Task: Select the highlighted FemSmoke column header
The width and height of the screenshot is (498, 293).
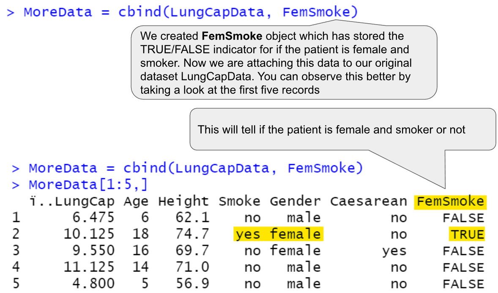Action: tap(450, 202)
